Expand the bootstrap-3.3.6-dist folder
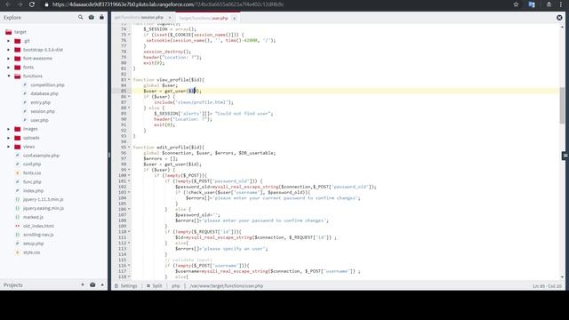Screen dimensions: 569x320 9,50
